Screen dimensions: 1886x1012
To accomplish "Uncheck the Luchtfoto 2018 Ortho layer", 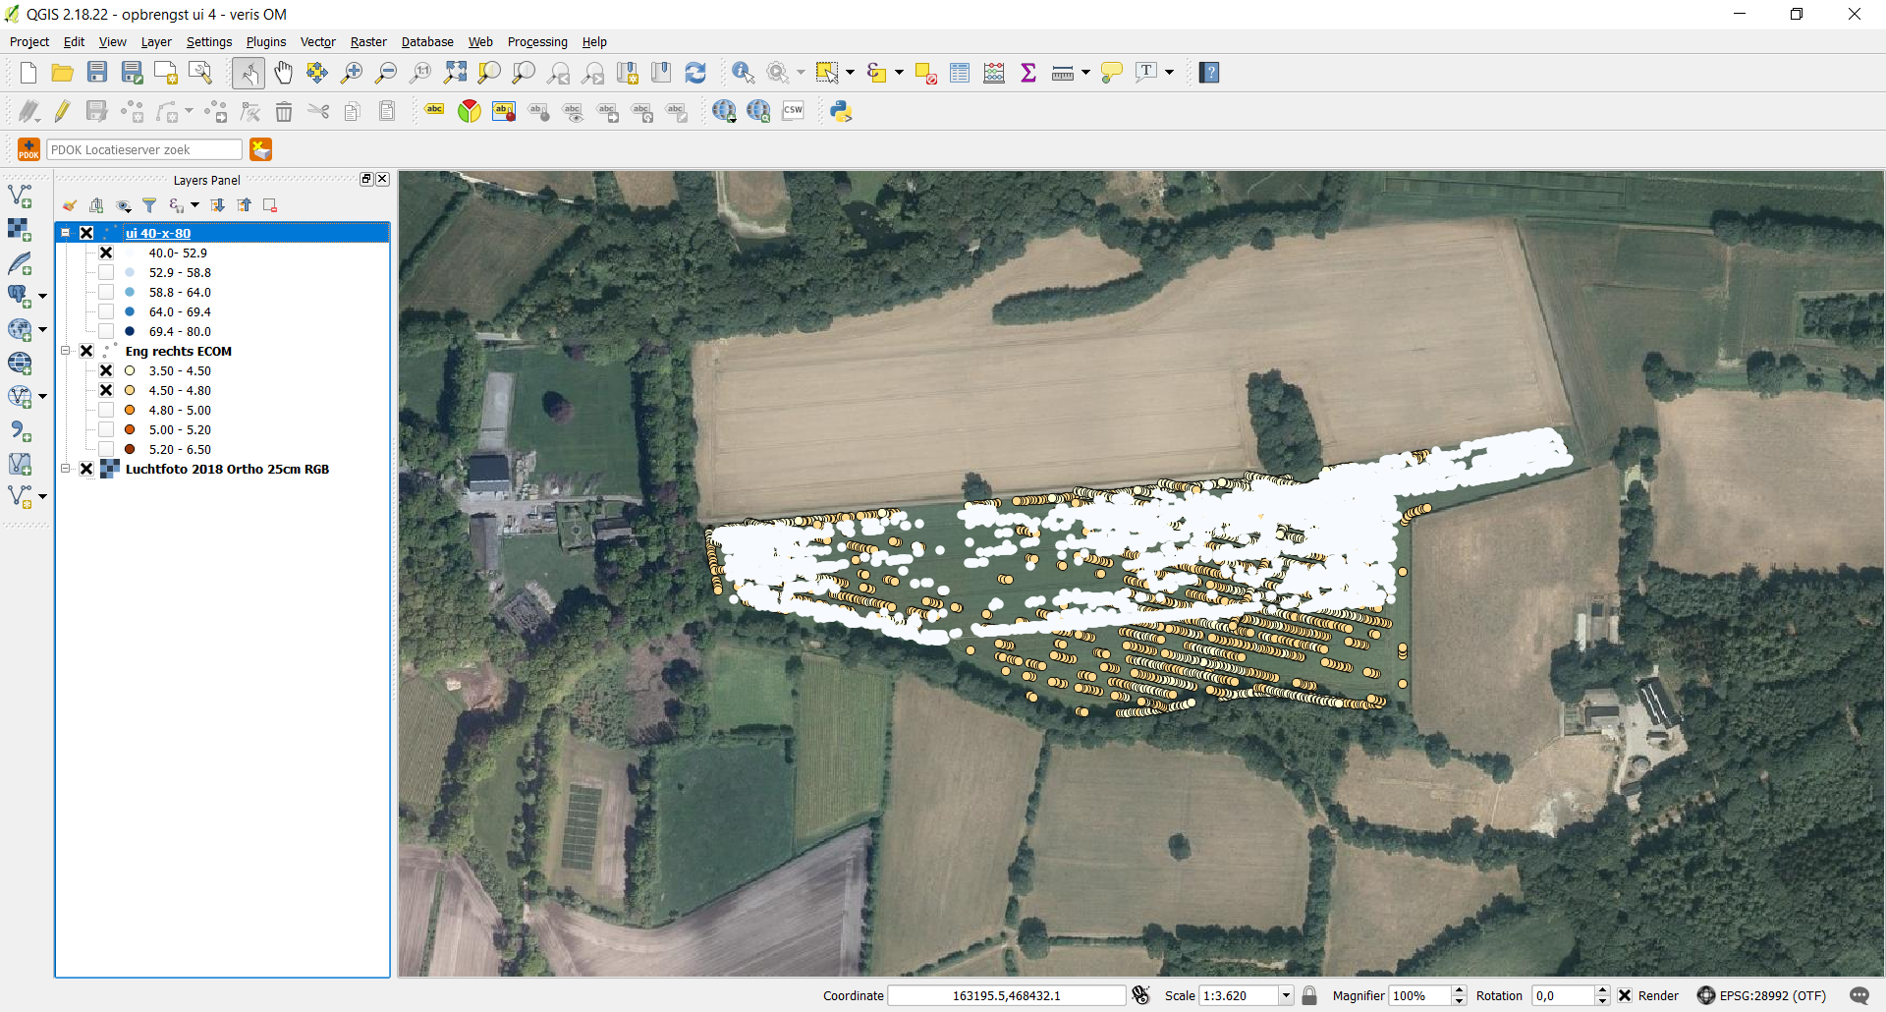I will click(86, 469).
